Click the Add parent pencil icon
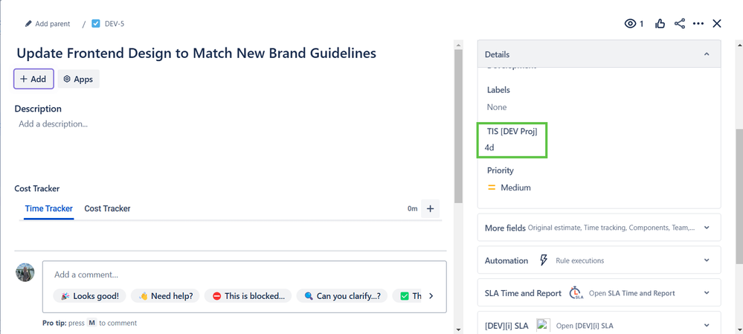Viewport: 743px width, 334px height. pos(29,24)
